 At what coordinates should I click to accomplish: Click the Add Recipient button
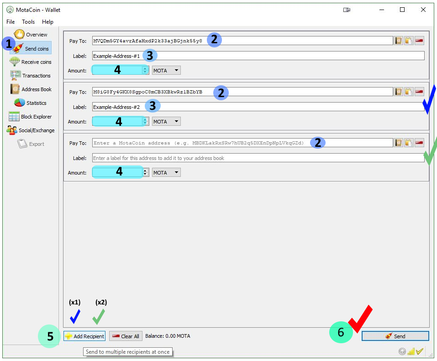point(84,336)
